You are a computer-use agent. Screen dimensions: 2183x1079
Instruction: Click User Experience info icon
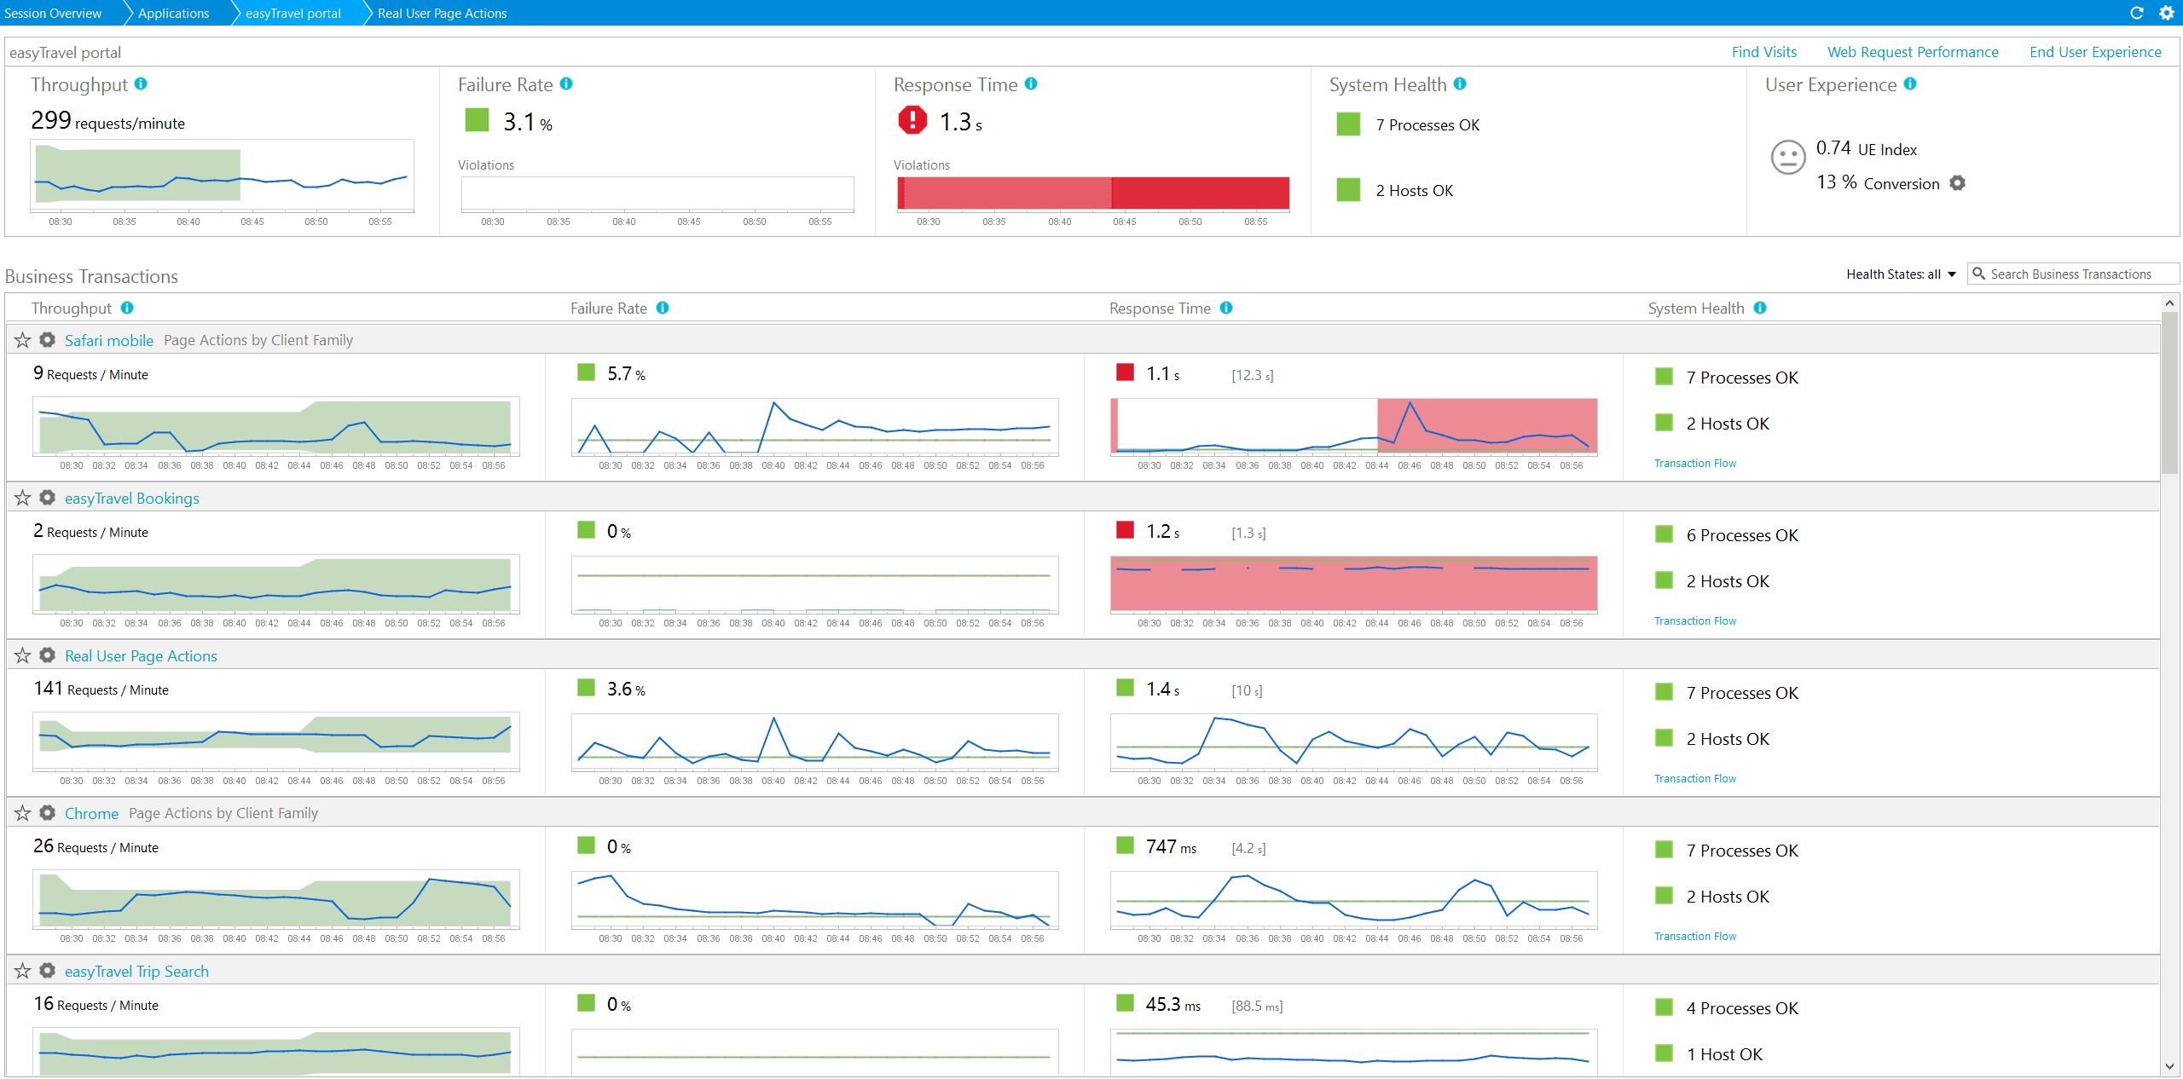pos(1910,84)
